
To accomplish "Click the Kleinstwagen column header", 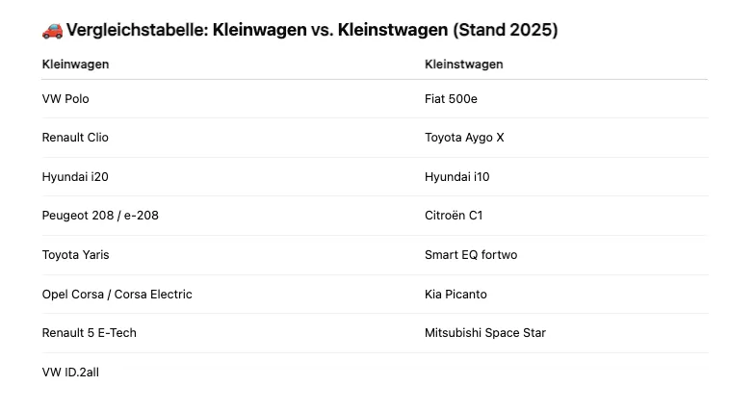I will [463, 64].
